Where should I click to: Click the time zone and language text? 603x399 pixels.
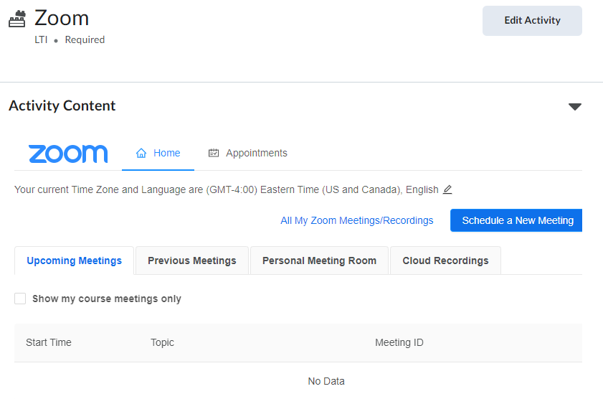[x=226, y=189]
